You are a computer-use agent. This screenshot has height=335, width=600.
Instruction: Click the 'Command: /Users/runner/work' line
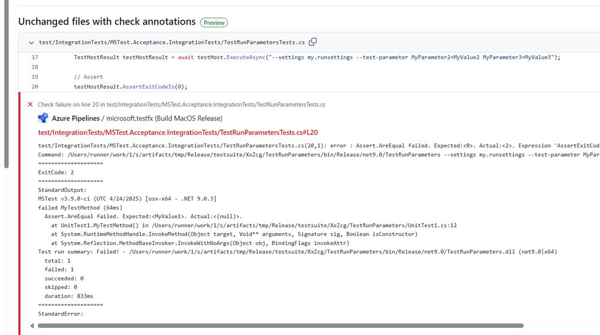point(319,155)
